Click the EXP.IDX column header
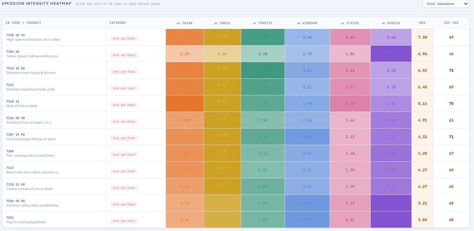 pyautogui.click(x=451, y=23)
